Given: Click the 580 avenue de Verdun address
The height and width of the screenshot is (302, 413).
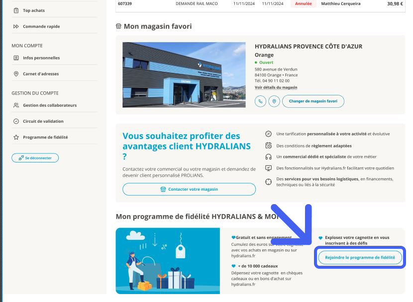Looking at the screenshot, I should tap(276, 70).
